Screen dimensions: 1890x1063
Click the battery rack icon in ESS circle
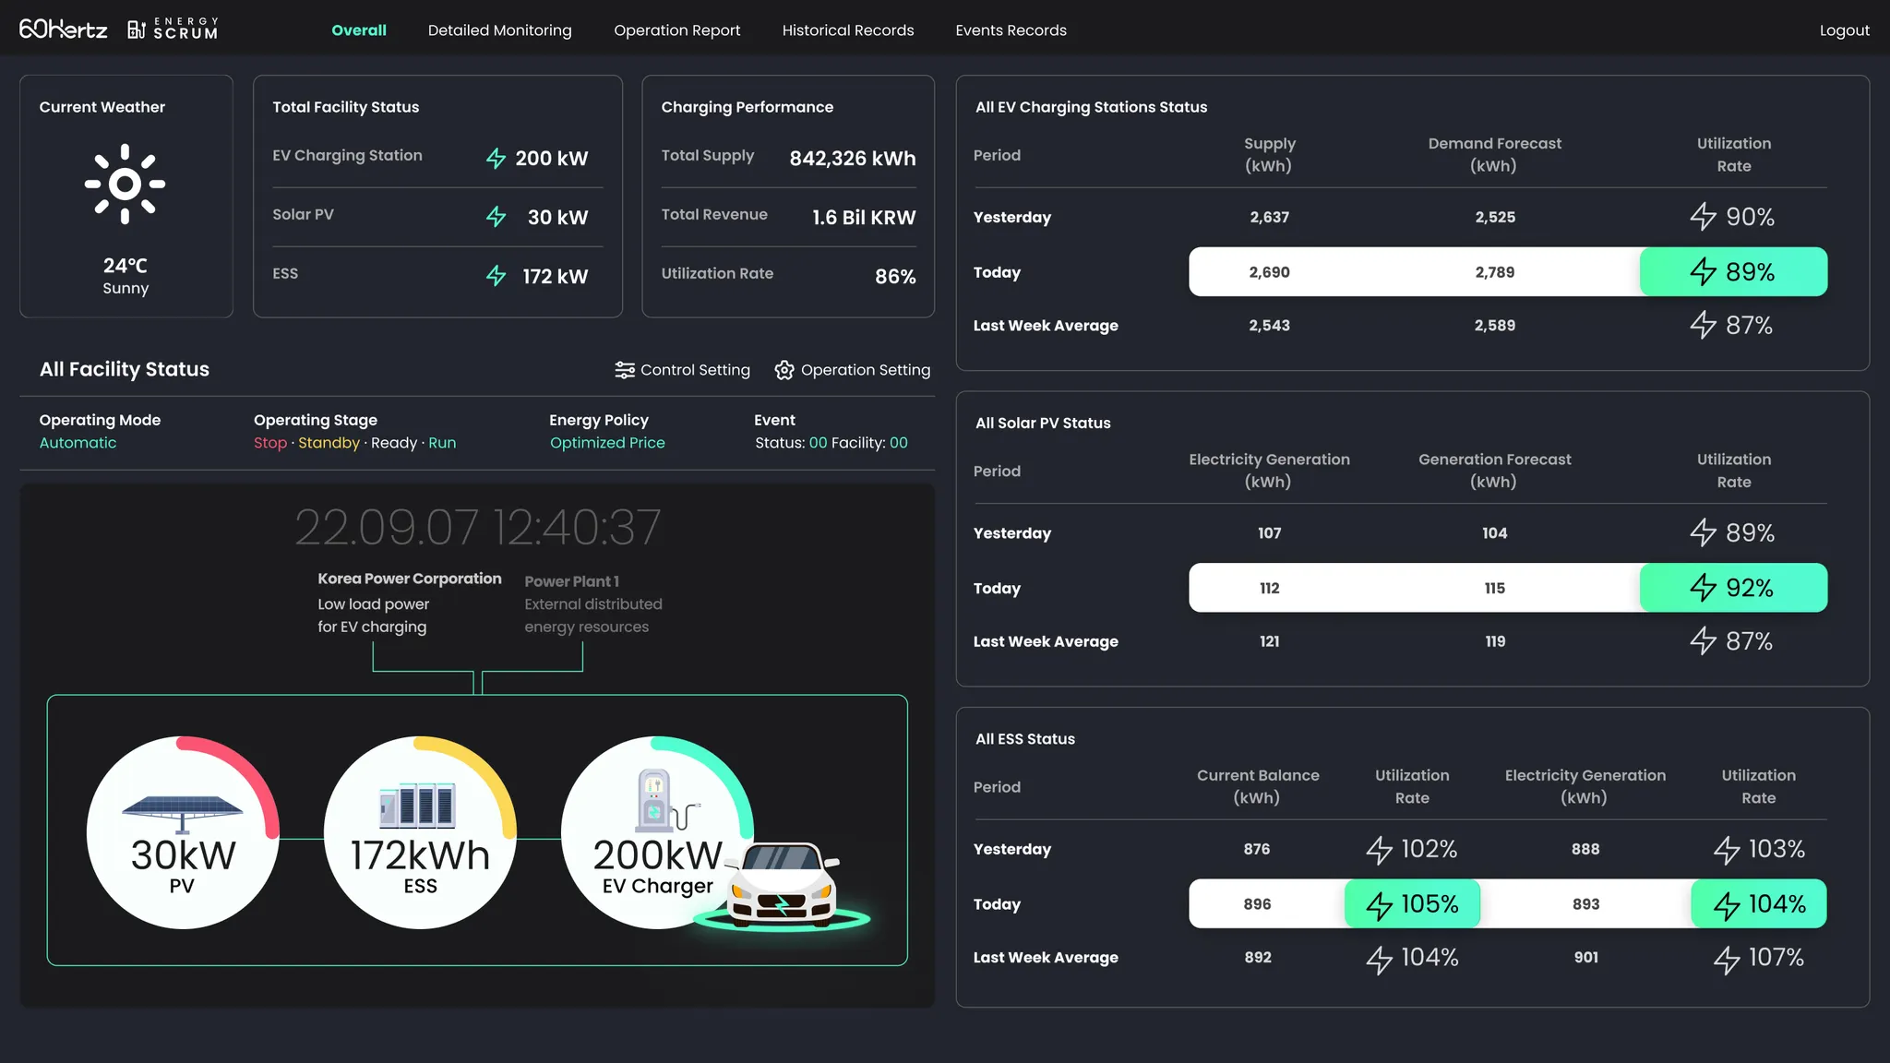click(417, 806)
